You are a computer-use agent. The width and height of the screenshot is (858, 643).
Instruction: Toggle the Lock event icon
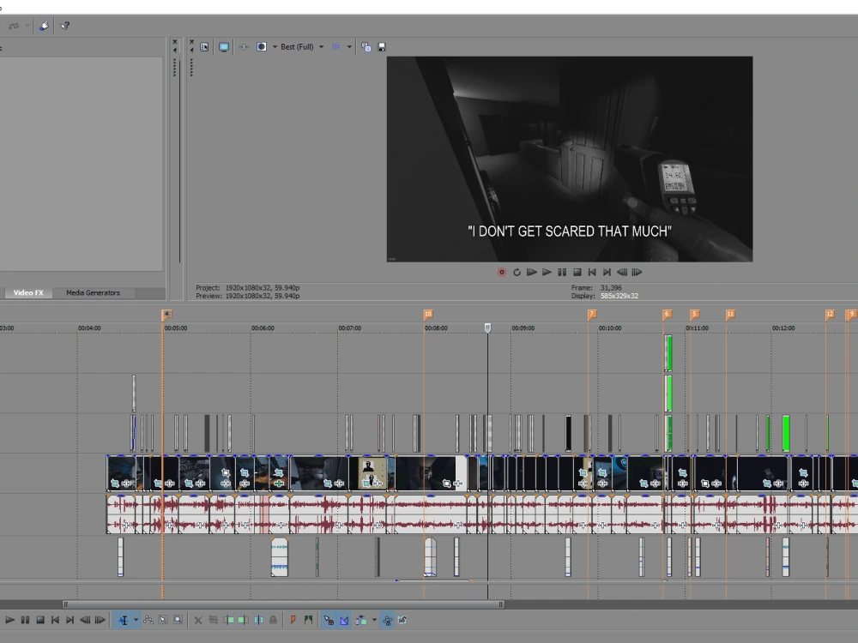[273, 620]
